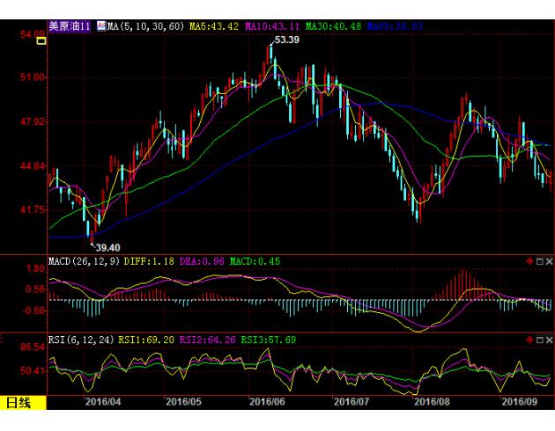Click the 39.40 low price label
Screen dimensions: 555x431
(x=107, y=247)
